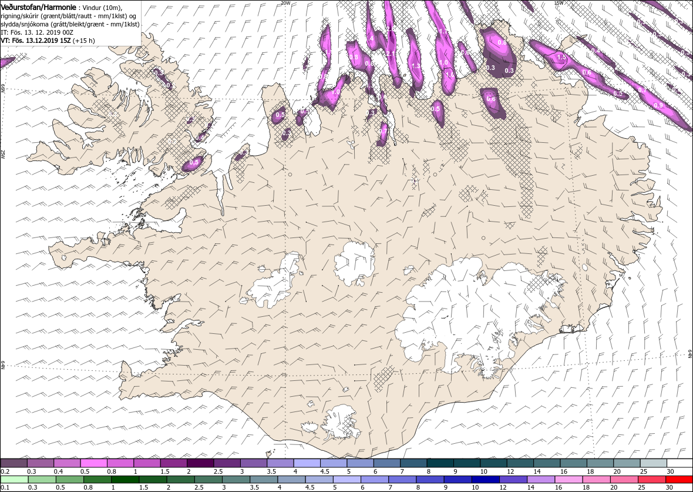The height and width of the screenshot is (492, 693).
Task: Click the 1.5 snowfall value in northeast band
Action: click(x=561, y=57)
